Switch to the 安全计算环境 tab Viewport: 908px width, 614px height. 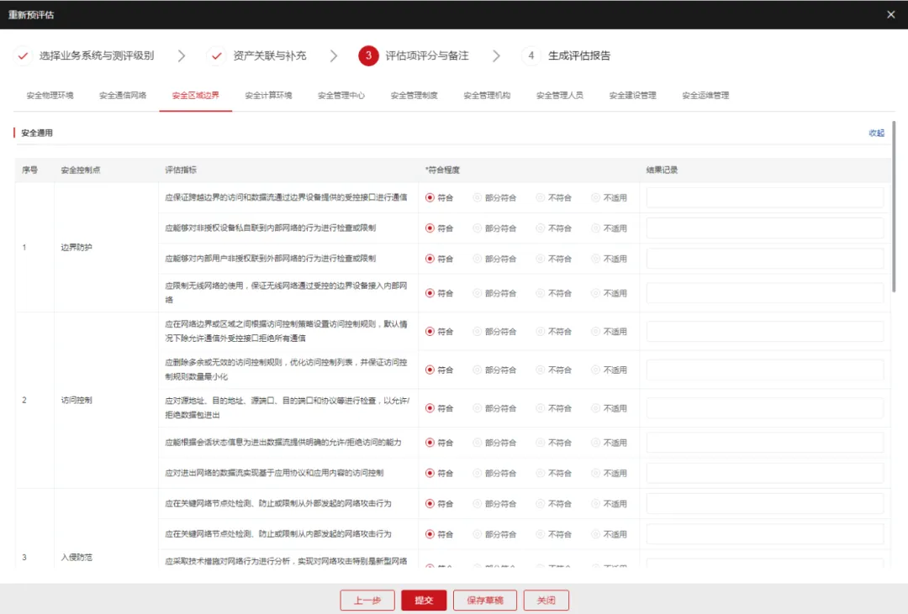tap(268, 96)
